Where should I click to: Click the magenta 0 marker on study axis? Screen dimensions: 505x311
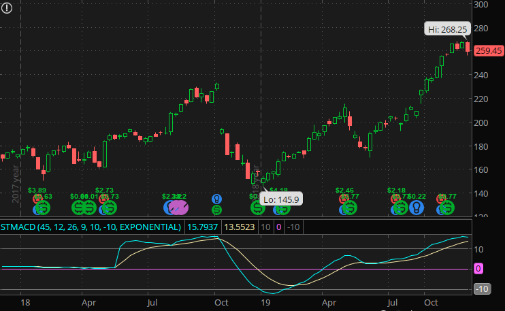click(x=478, y=269)
